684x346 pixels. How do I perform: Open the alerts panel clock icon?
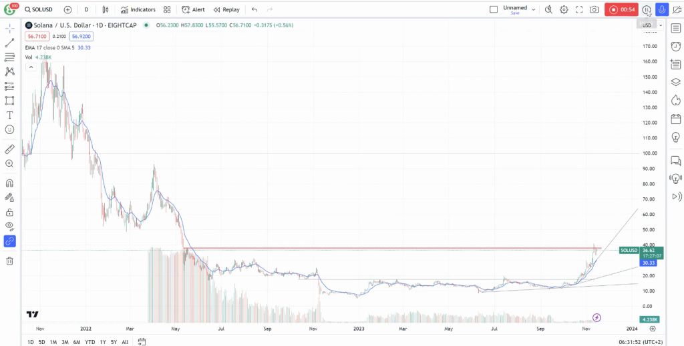(676, 46)
